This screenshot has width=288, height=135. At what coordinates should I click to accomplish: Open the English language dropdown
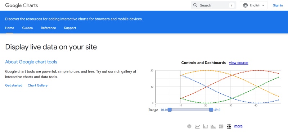point(254,5)
